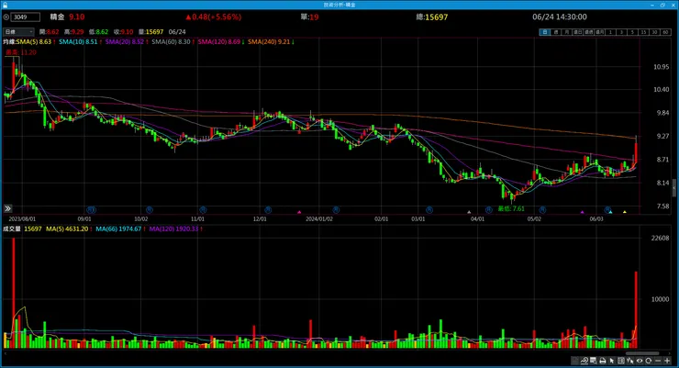Screen dimensions: 679x368
Task: Click the app icon in the title bar corner
Action: (x=5, y=5)
